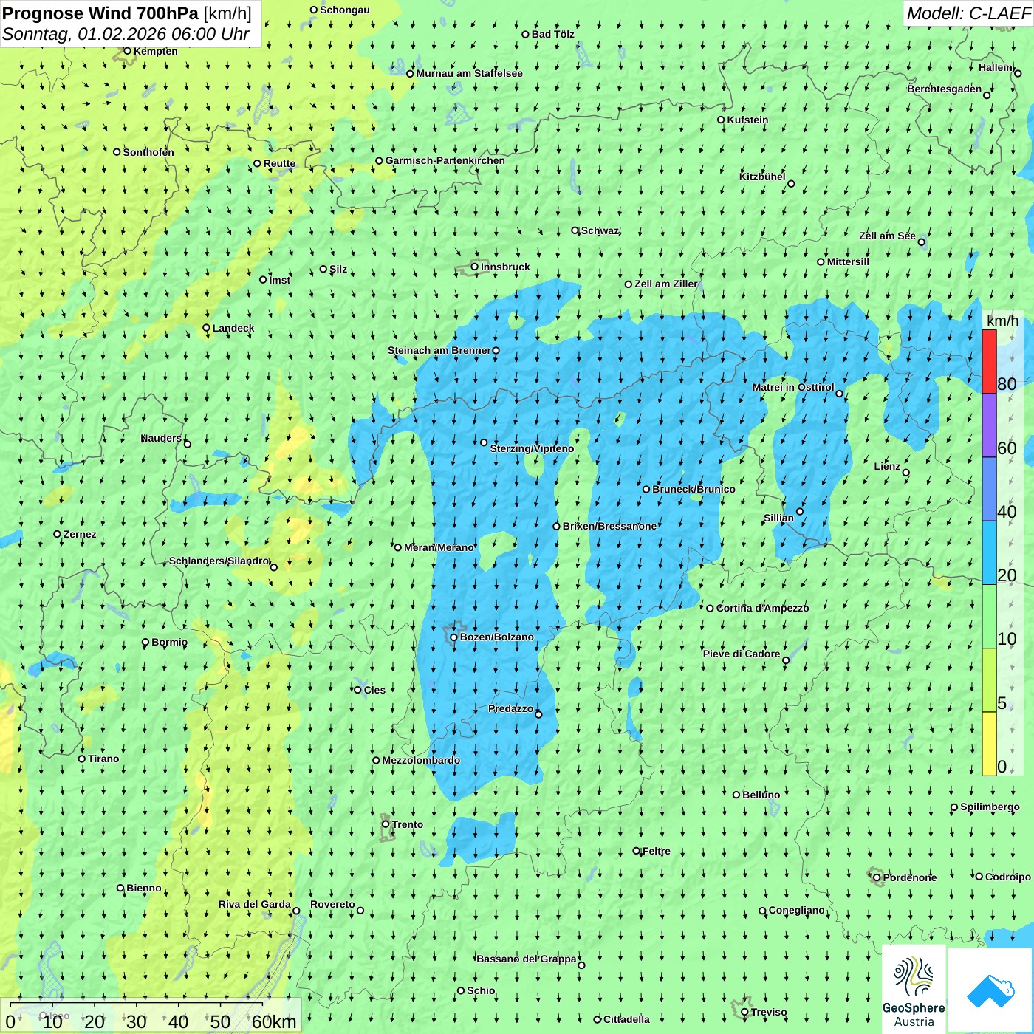Image resolution: width=1034 pixels, height=1034 pixels.
Task: Click the Bassano del Grappa label
Action: pyautogui.click(x=527, y=959)
